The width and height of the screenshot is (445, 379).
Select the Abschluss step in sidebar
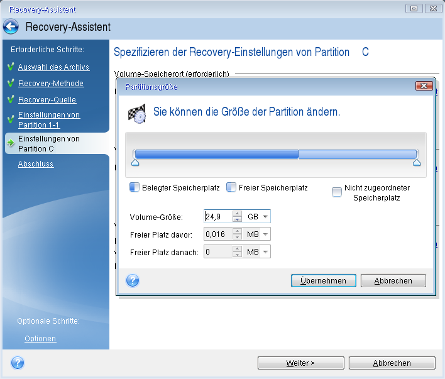(36, 164)
